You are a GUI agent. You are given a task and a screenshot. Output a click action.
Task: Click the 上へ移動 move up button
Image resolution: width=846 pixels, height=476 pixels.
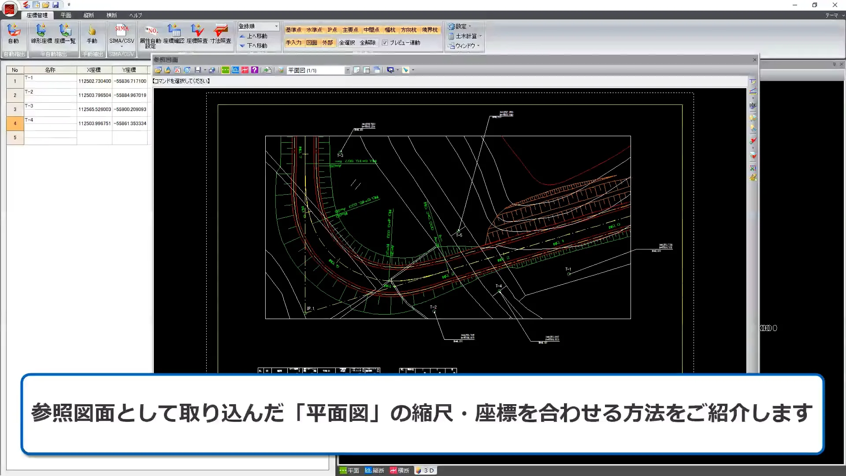(x=256, y=36)
